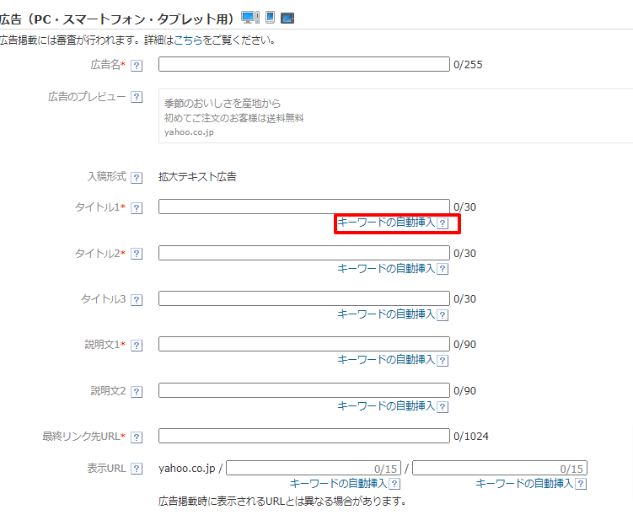The height and width of the screenshot is (515, 633).
Task: Click キーワードの自動挿入 link under 説明文1
Action: click(386, 360)
